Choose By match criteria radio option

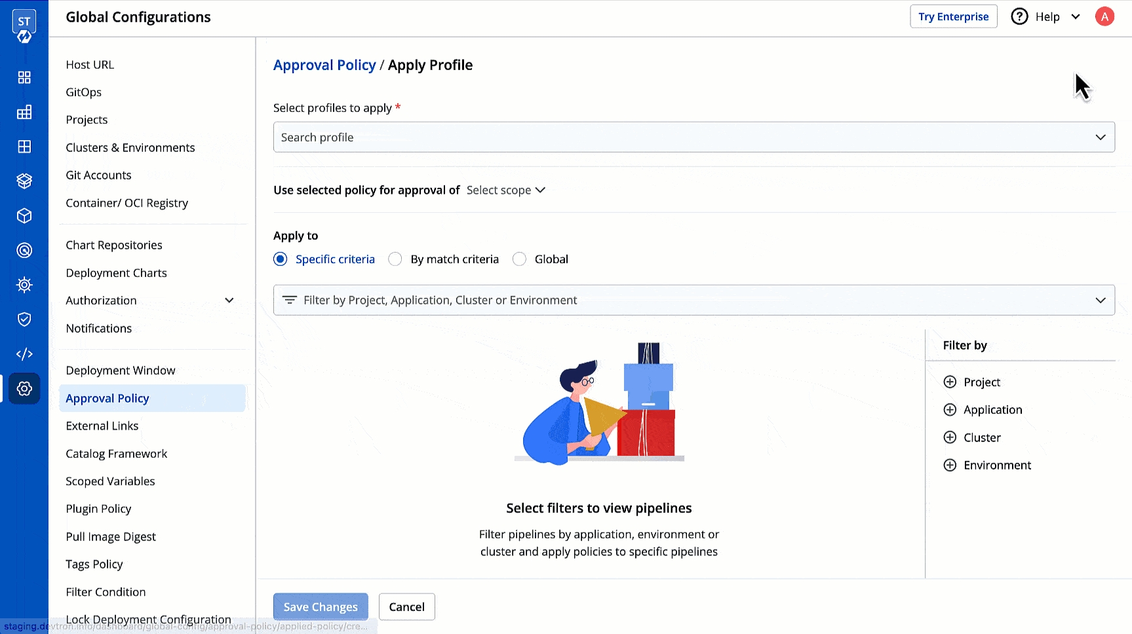point(395,259)
